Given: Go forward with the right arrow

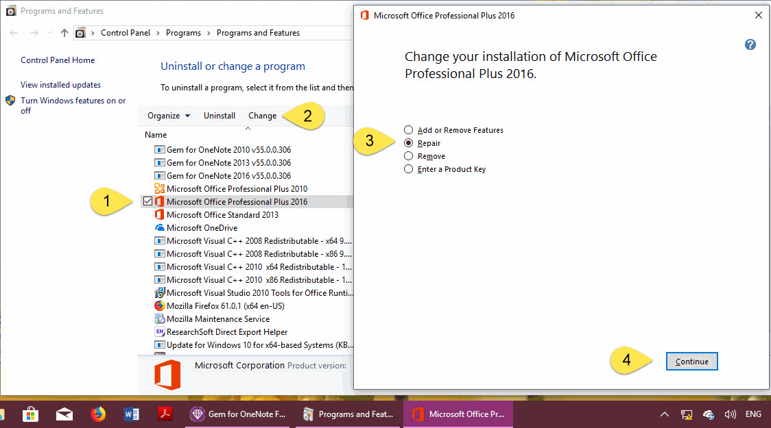Looking at the screenshot, I should point(34,33).
